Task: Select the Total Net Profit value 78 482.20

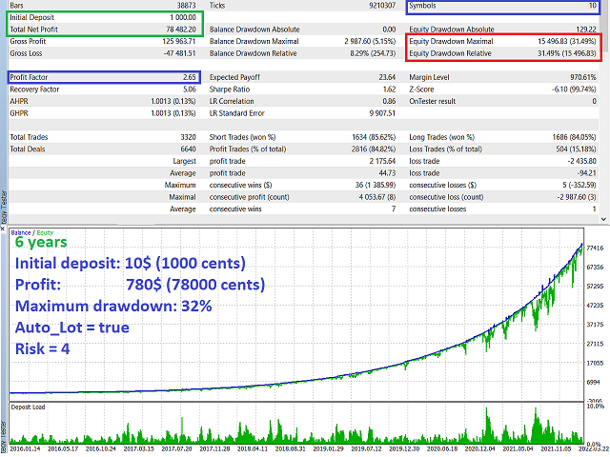Action: coord(181,30)
